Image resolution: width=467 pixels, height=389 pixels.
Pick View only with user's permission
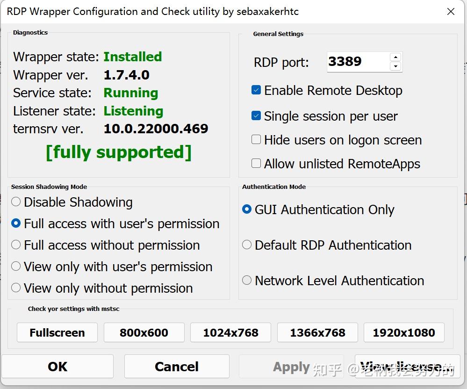(16, 267)
